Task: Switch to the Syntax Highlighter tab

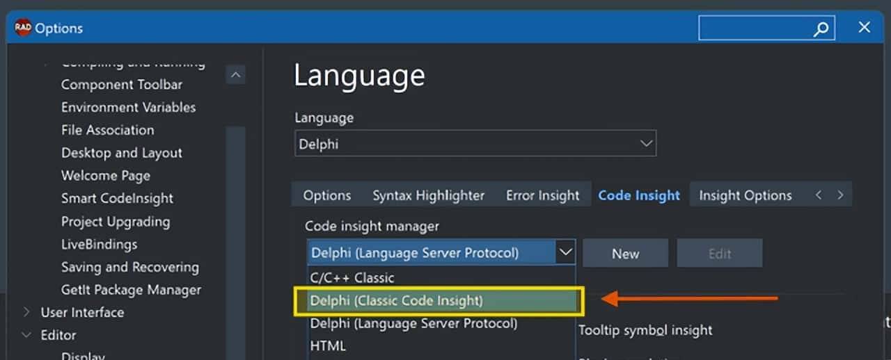Action: [428, 195]
